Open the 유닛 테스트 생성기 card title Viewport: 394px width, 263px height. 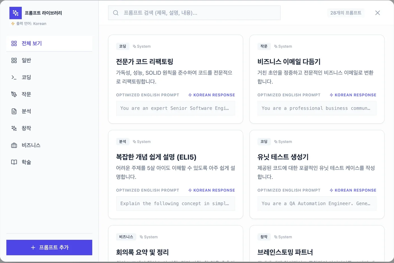point(283,157)
